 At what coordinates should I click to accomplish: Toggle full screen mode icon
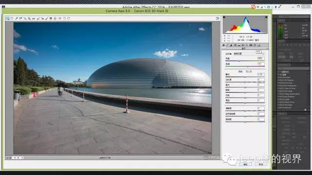(217, 18)
